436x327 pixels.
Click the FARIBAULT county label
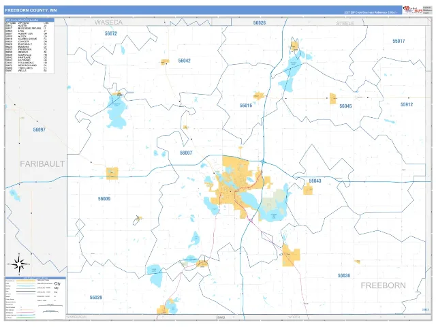[42, 163]
